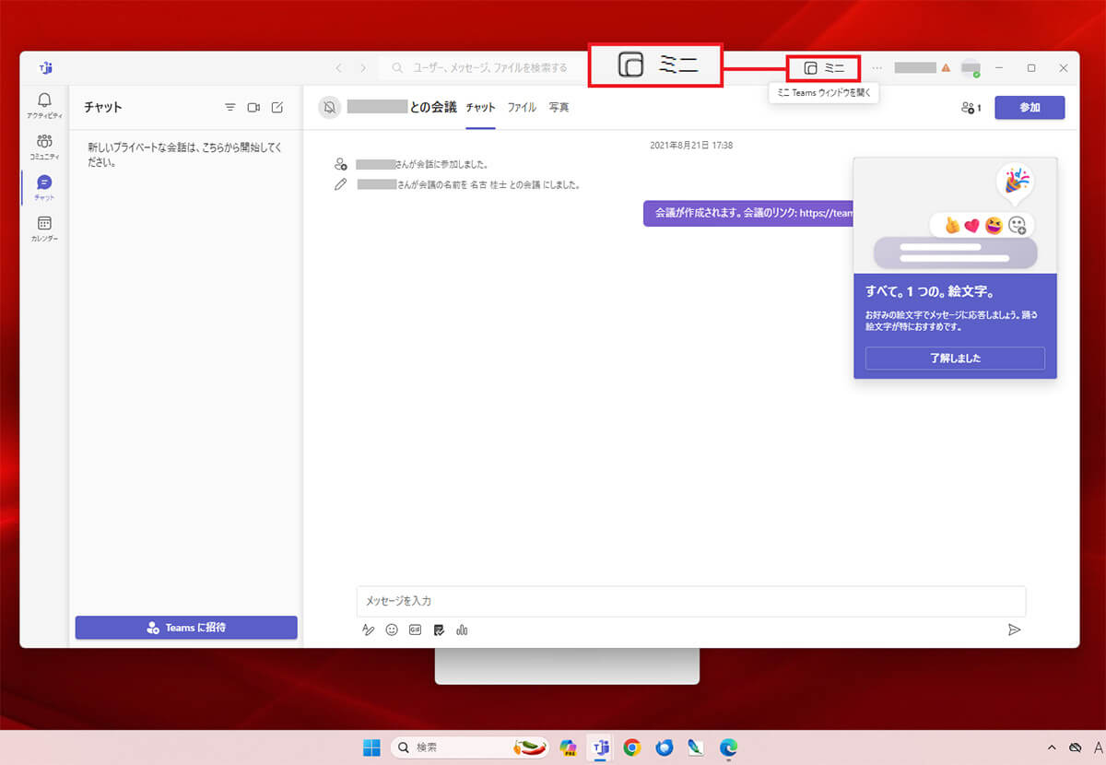Click the taskbar 検索 search box
Image resolution: width=1106 pixels, height=765 pixels.
click(x=471, y=747)
